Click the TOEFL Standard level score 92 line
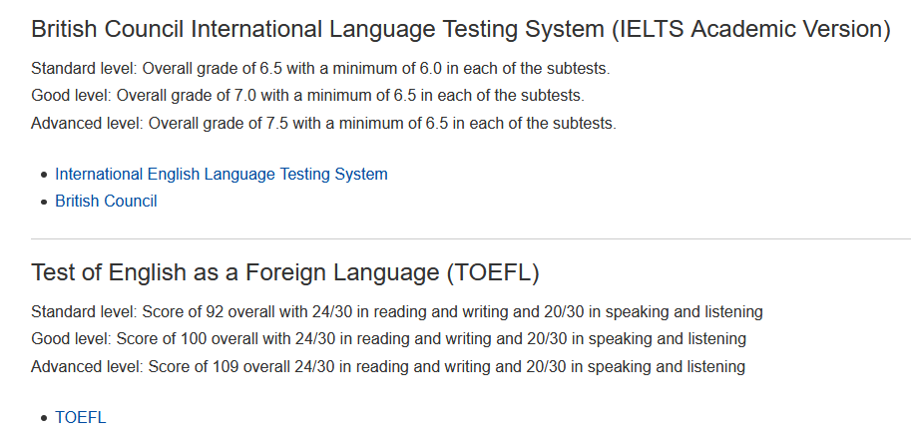 [397, 312]
